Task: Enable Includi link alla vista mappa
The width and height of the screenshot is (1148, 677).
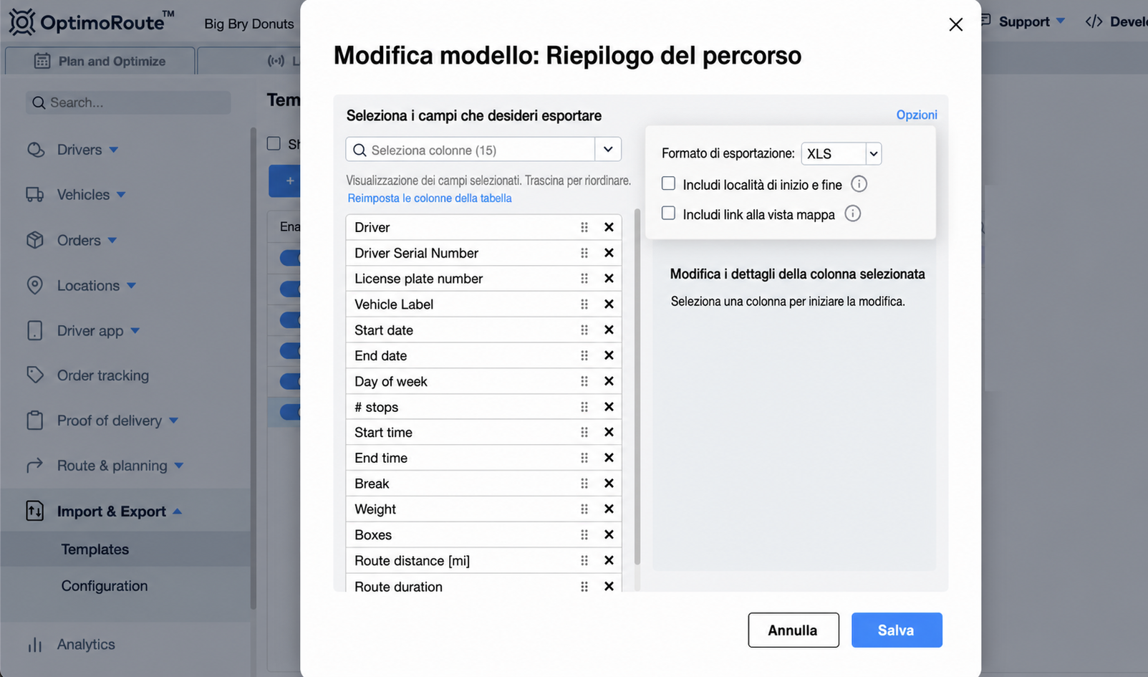Action: 668,213
